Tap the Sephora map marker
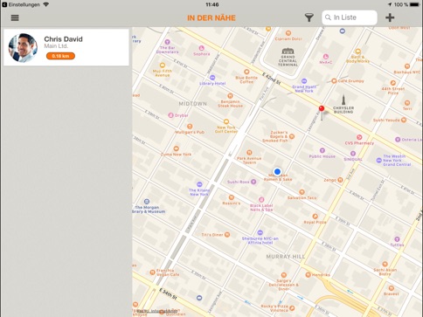Viewport: 423px width, 317px height. [x=201, y=48]
